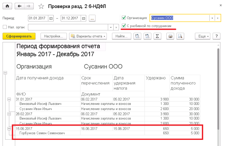Close the report with X button

click(221, 5)
